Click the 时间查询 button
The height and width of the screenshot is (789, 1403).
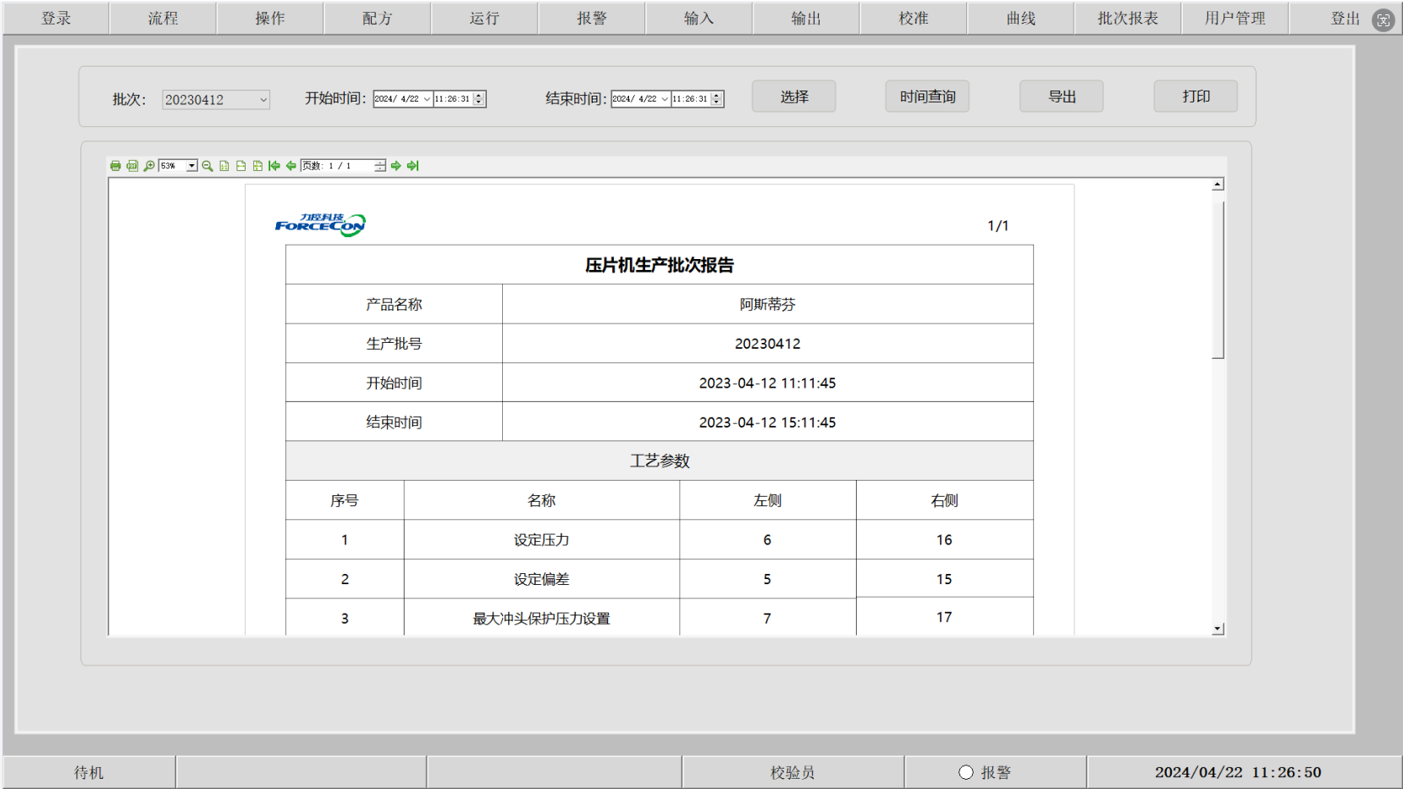pos(927,97)
